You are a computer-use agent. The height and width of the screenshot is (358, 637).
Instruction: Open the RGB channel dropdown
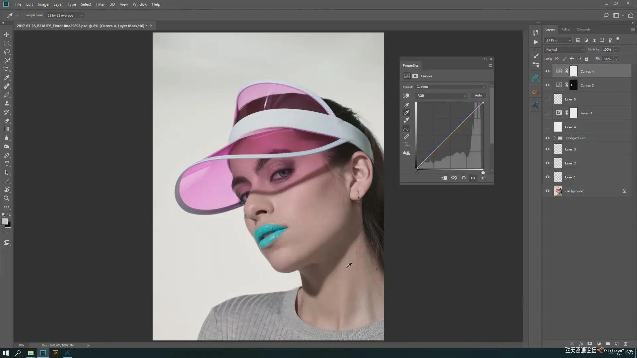click(441, 95)
